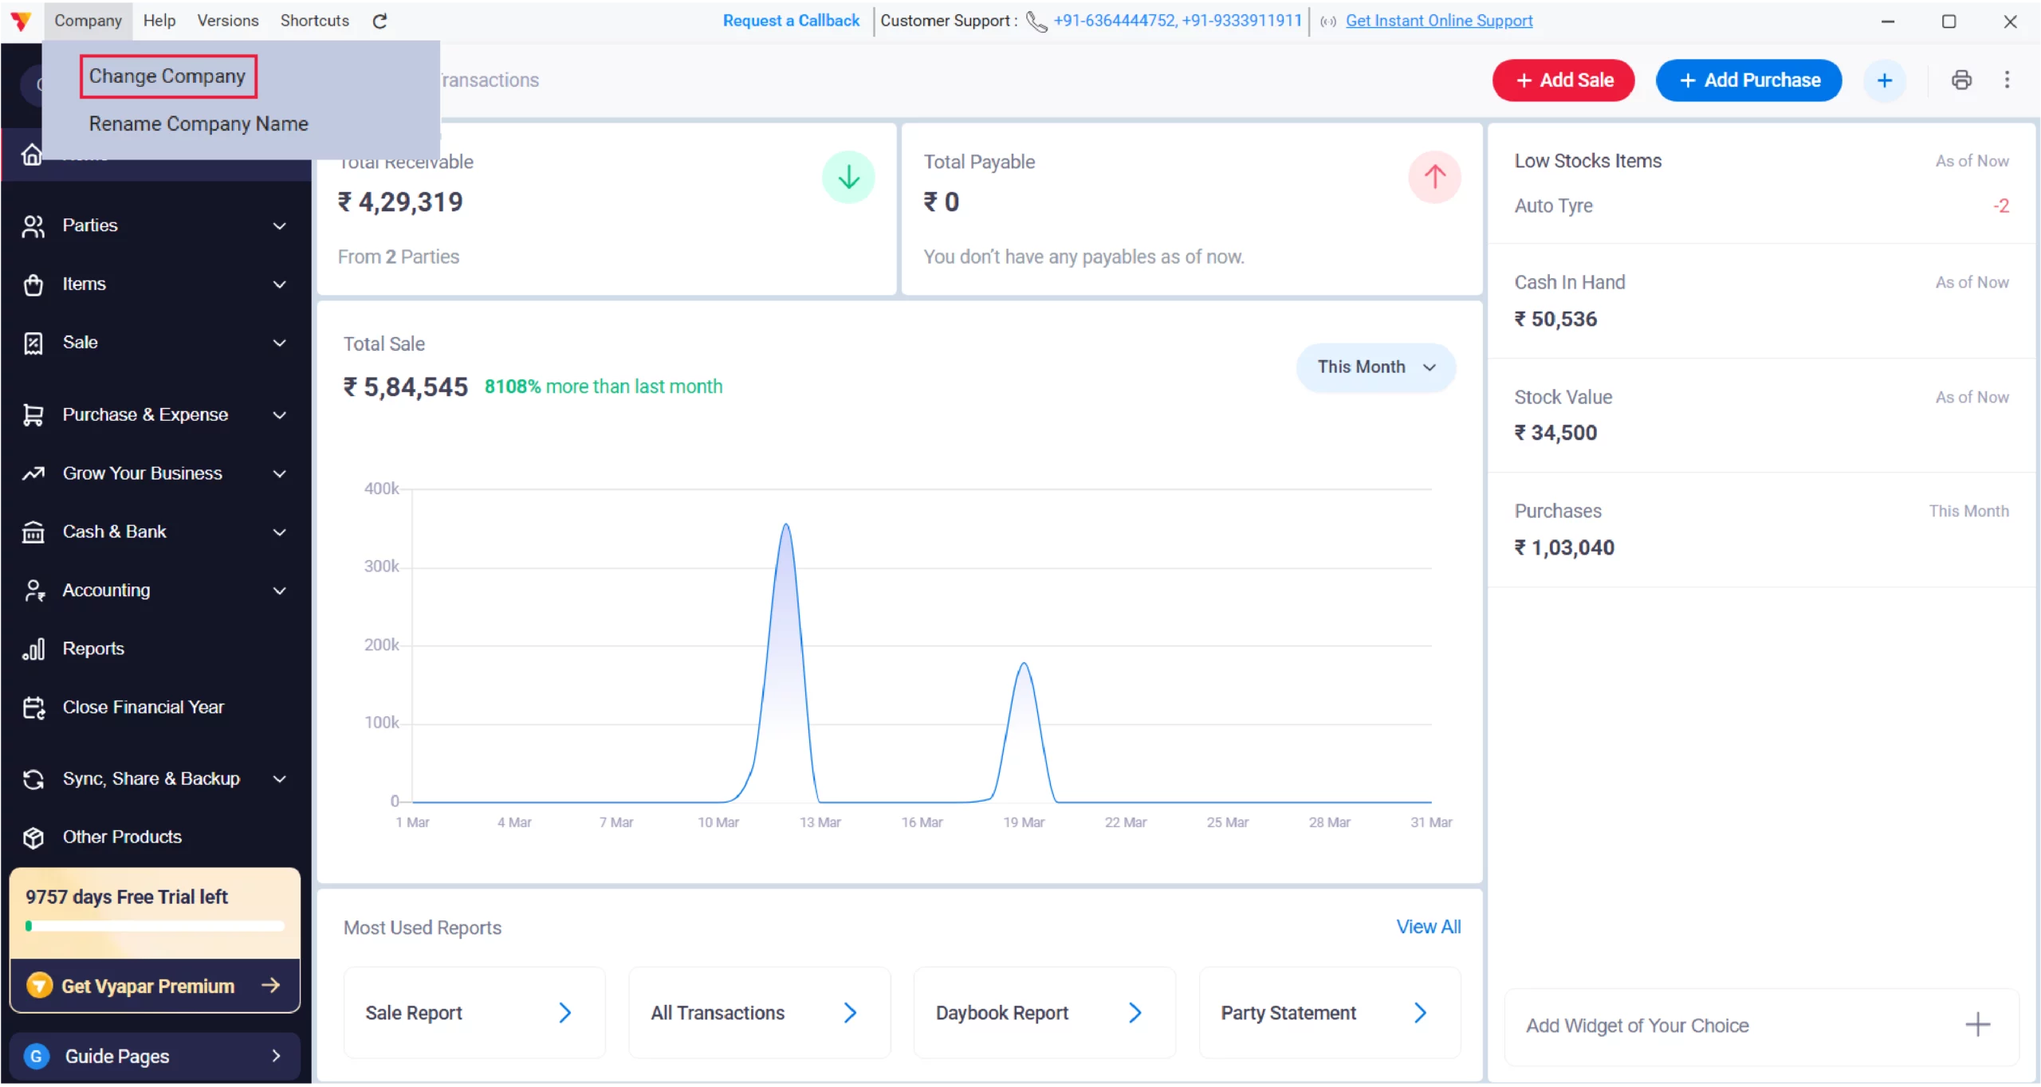Click the Close Financial Year label
This screenshot has width=2041, height=1087.
point(144,708)
